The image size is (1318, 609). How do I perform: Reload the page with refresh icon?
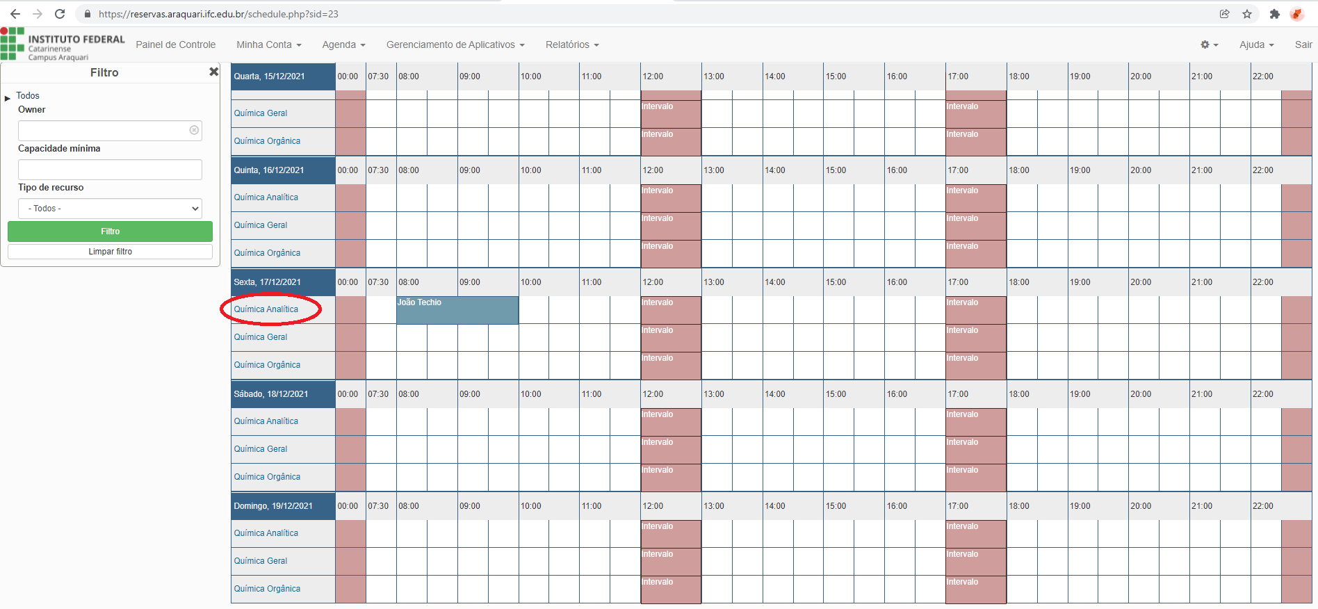click(x=60, y=14)
